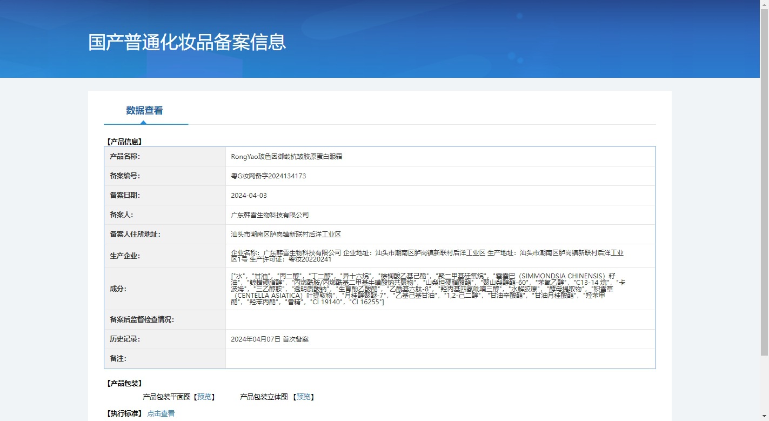Click history record 2024年04月07日 首次备案
This screenshot has height=421, width=769.
tap(270, 339)
